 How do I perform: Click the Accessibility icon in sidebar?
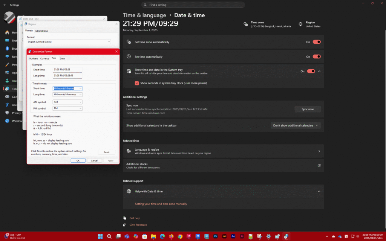[7, 105]
